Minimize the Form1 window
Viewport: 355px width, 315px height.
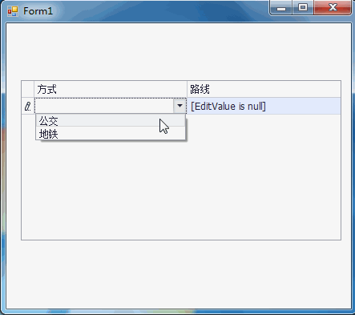(281, 8)
